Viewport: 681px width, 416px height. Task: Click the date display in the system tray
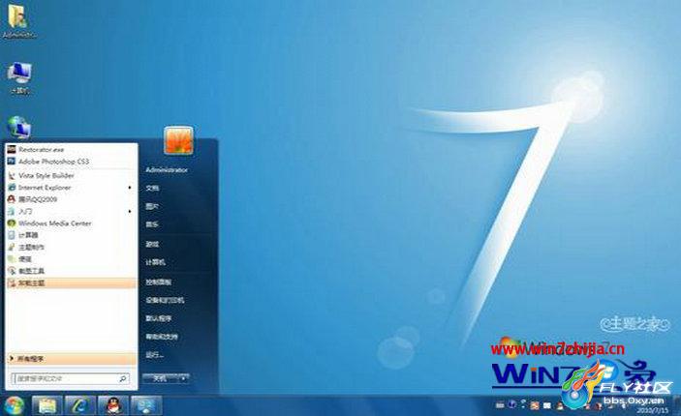[x=652, y=410]
